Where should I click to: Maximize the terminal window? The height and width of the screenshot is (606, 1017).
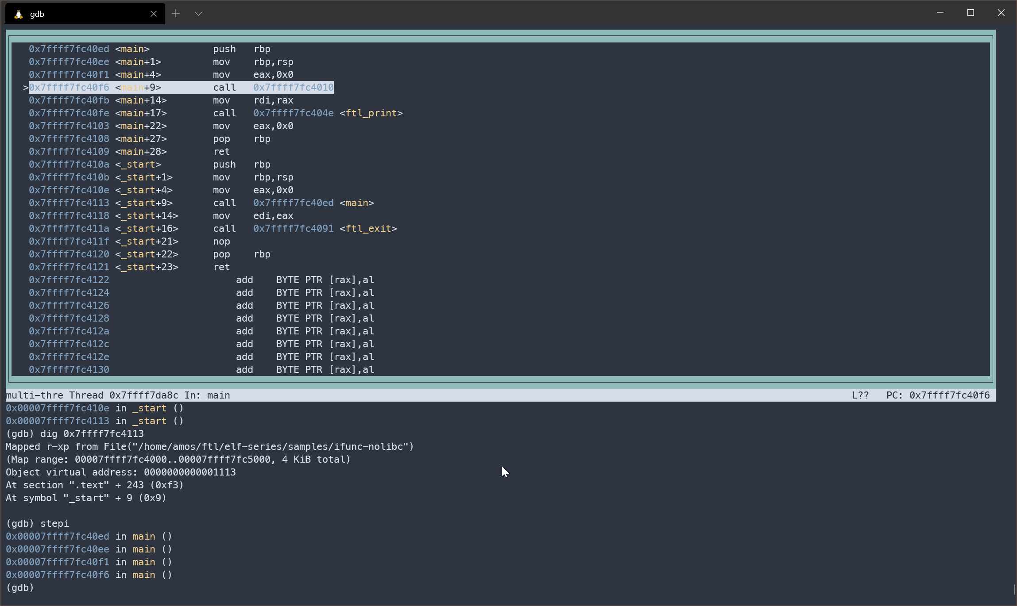click(x=971, y=13)
